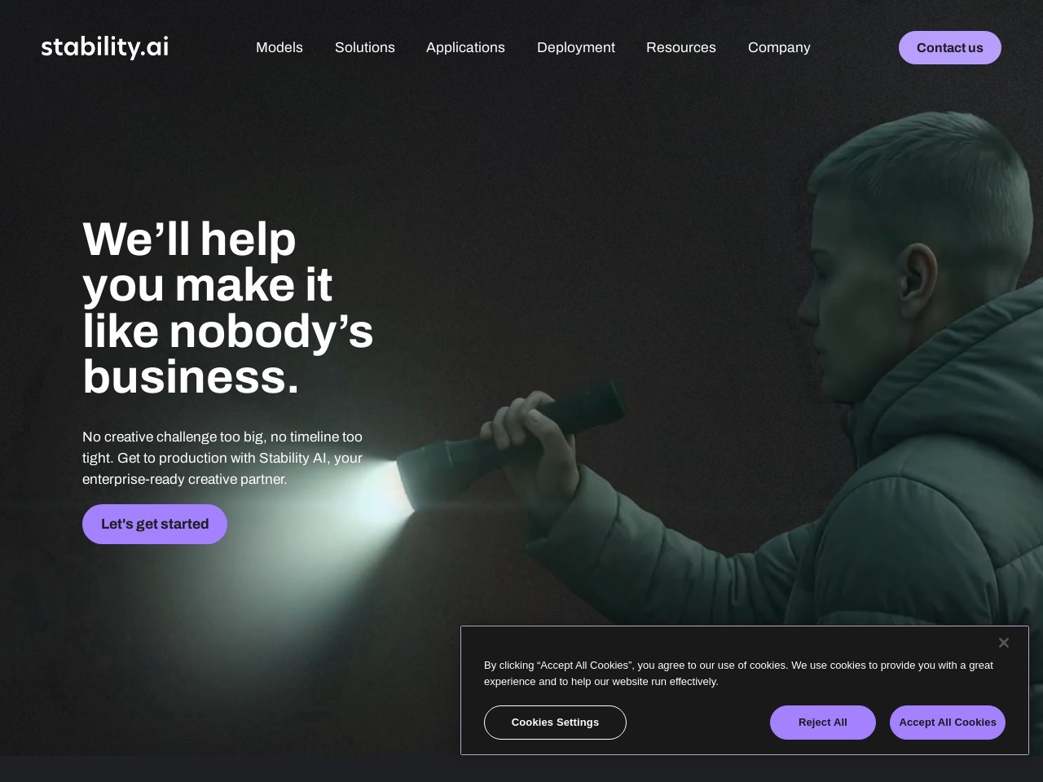
Task: Click the hero headline text
Action: click(228, 308)
